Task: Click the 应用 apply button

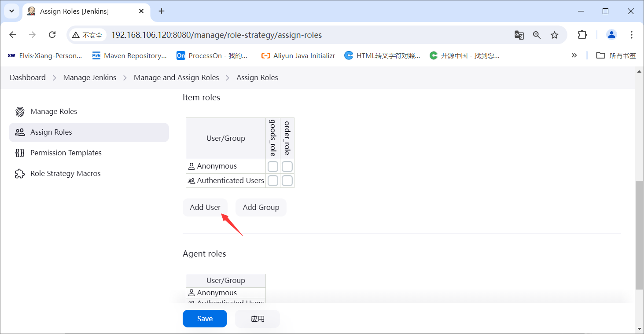Action: click(x=258, y=319)
